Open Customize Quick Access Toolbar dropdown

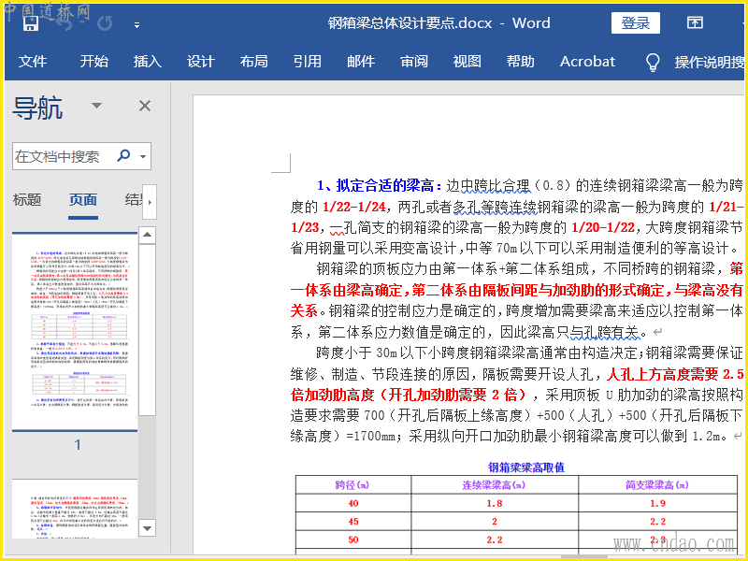pyautogui.click(x=137, y=24)
